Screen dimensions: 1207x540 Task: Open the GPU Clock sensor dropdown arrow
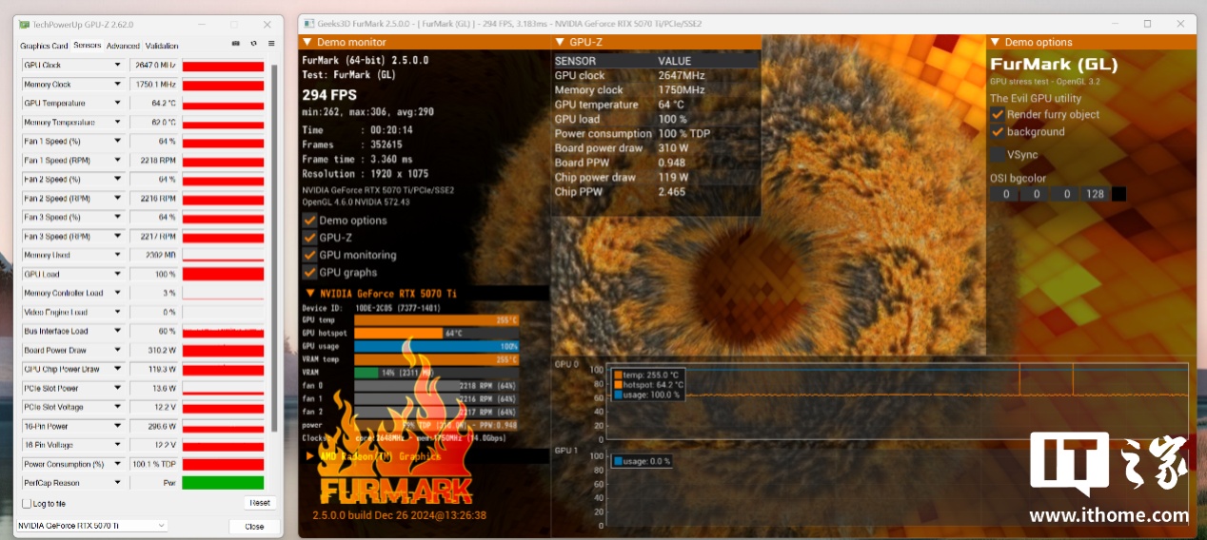(x=118, y=66)
